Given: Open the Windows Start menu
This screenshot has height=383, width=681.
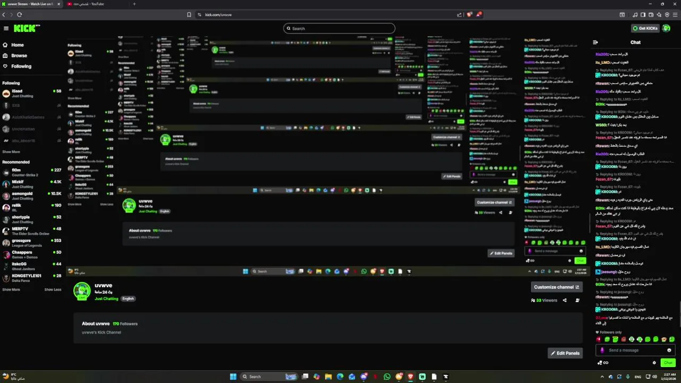Looking at the screenshot, I should (x=233, y=377).
